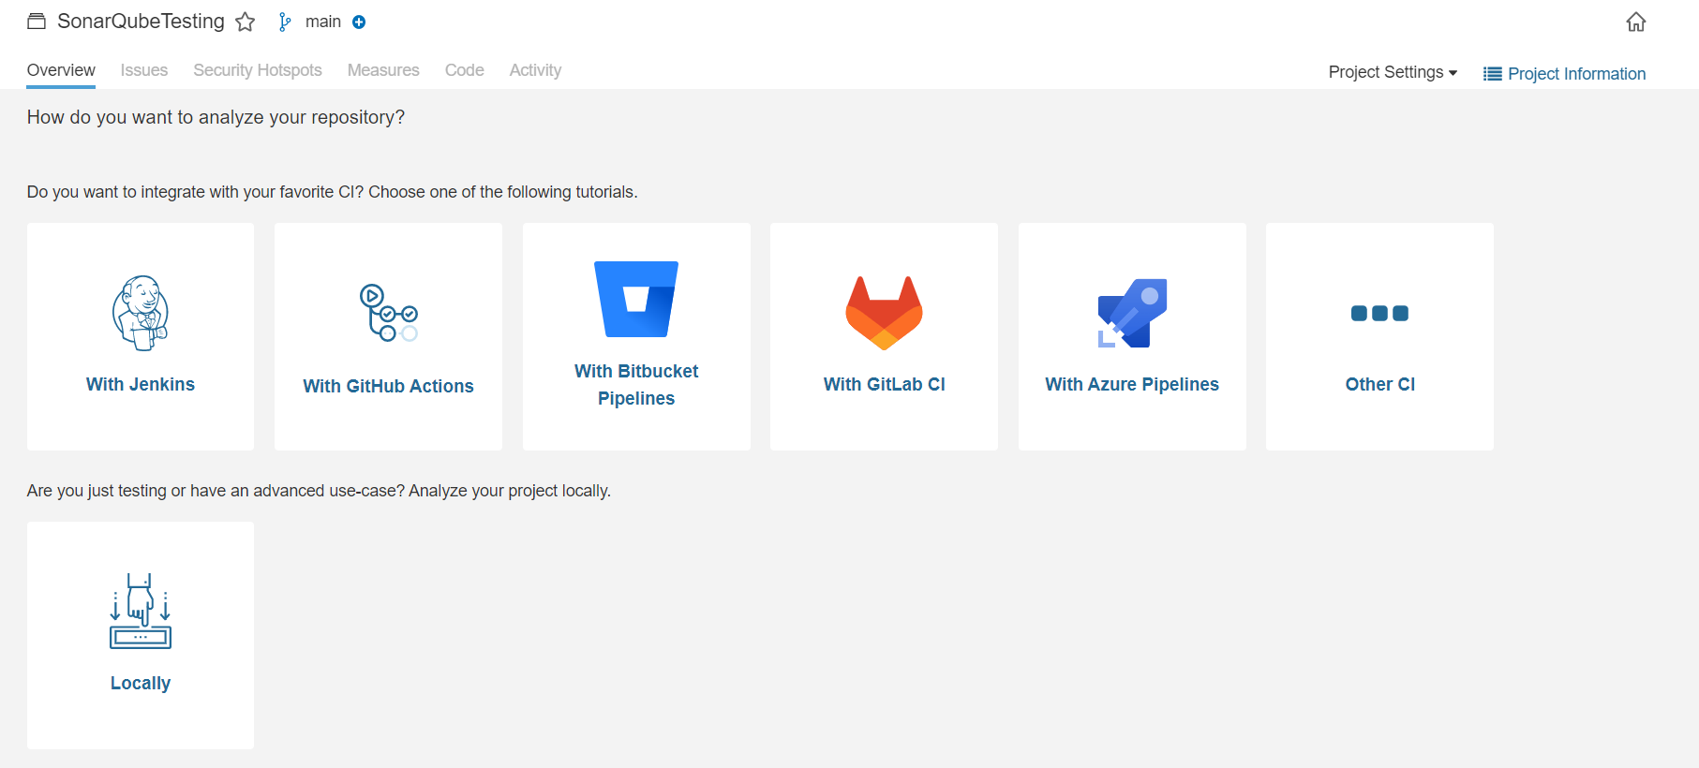This screenshot has height=768, width=1699.
Task: Go to the home page icon
Action: 1636,22
